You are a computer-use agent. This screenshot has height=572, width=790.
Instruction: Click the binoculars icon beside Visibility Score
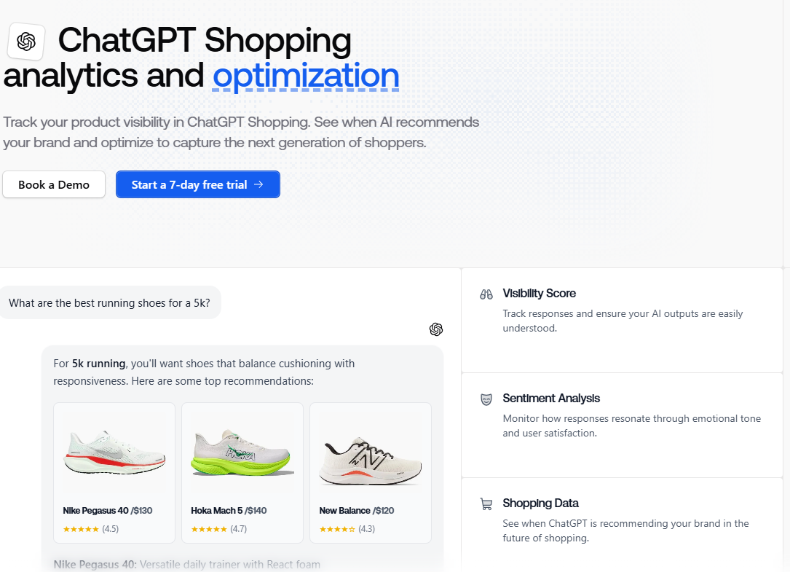[x=486, y=294]
